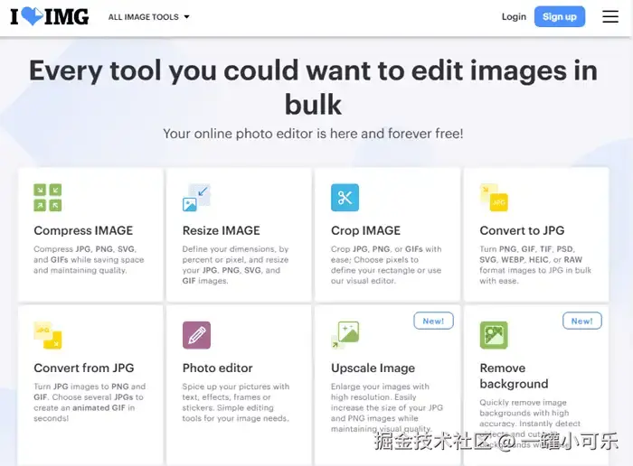Click the Upscale Image icon
The image size is (633, 466).
point(345,335)
